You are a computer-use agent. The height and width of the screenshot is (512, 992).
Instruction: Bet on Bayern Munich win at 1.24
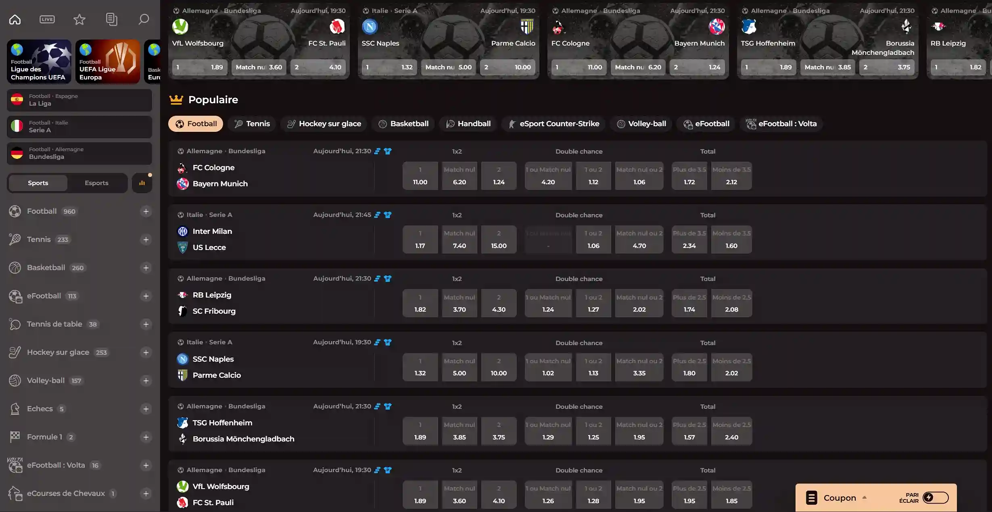coord(499,176)
